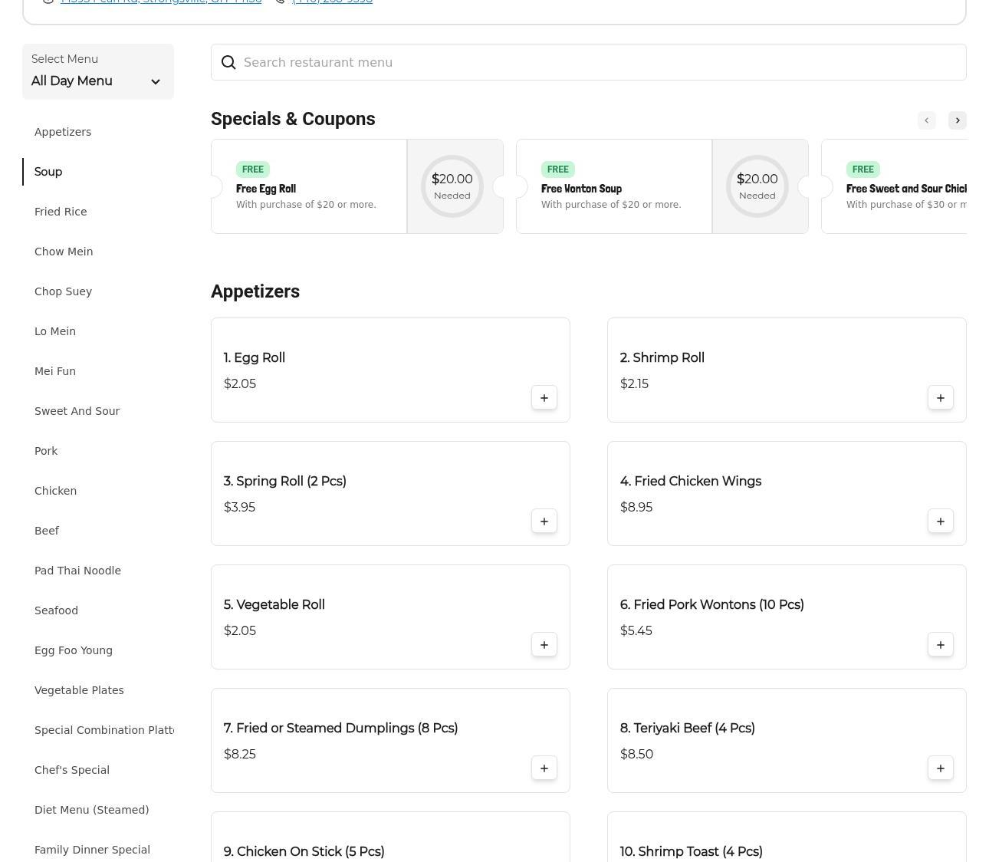Click the restaurant phone number link
This screenshot has width=989, height=862.
point(332,2)
